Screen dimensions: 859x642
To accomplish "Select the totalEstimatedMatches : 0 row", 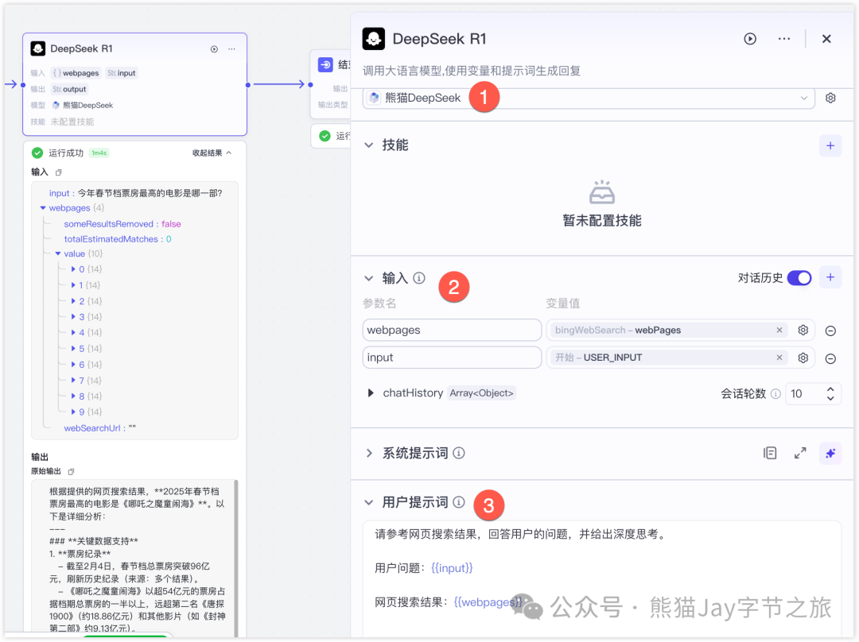I will click(117, 239).
